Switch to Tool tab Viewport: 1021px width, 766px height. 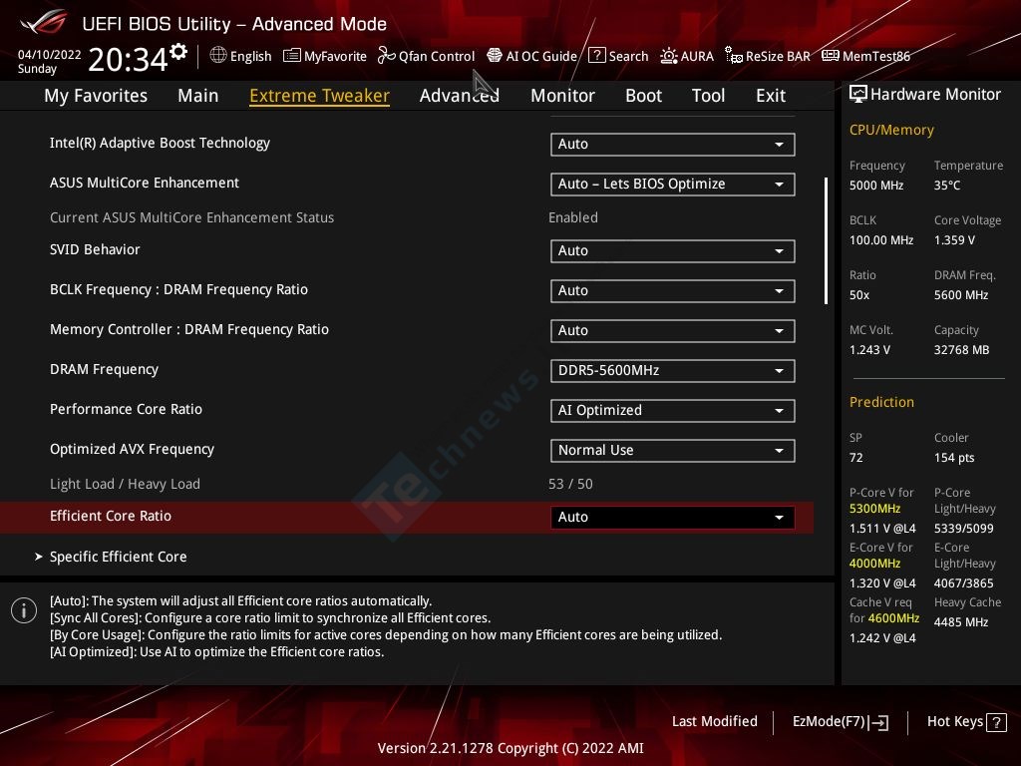[709, 96]
